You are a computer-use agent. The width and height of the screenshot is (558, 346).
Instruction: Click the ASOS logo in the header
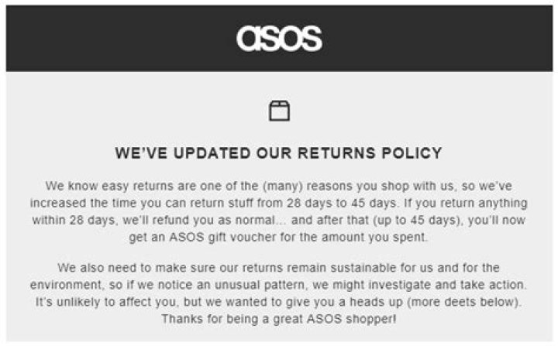[x=279, y=38]
